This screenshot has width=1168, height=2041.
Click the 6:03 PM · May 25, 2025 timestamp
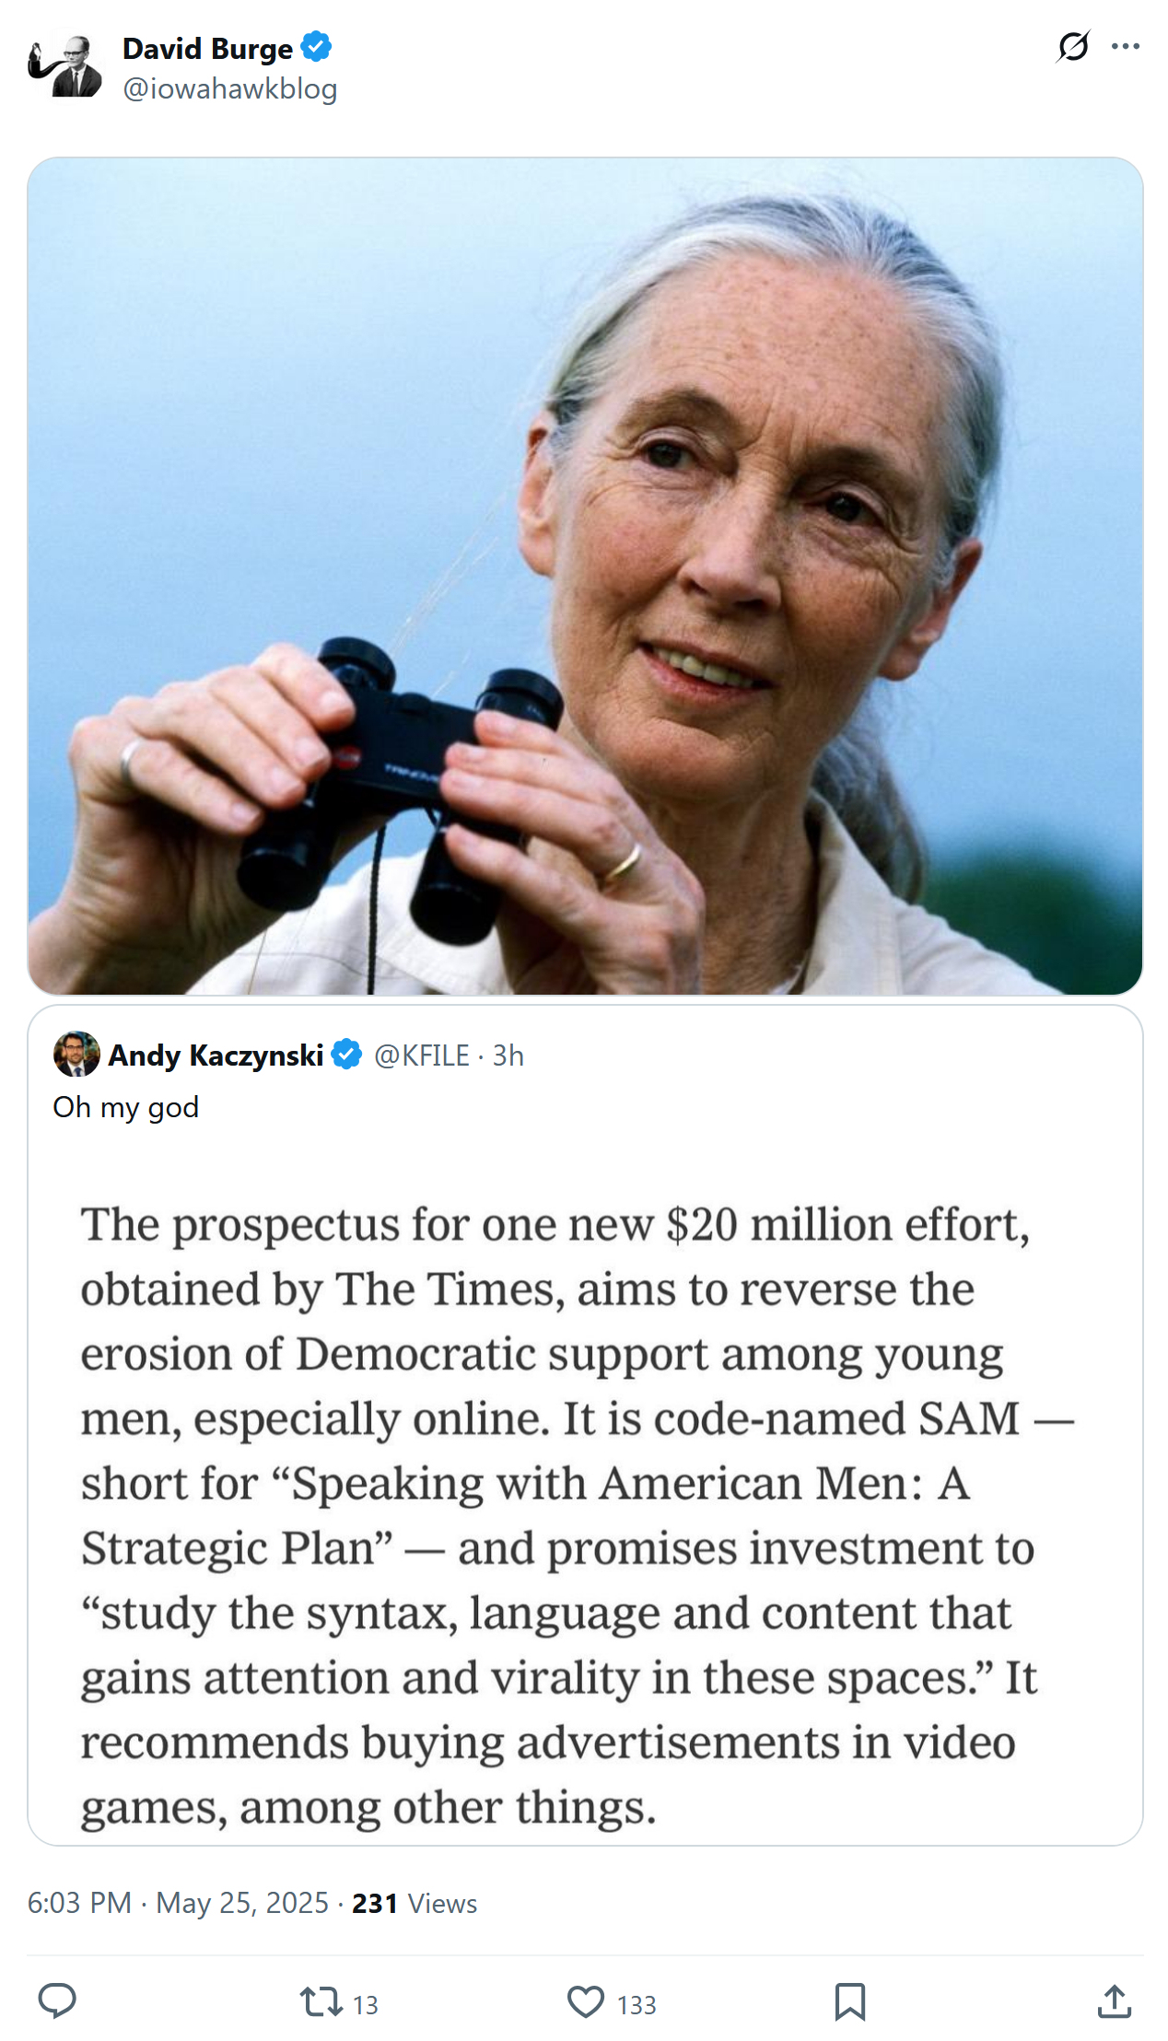(x=178, y=1903)
